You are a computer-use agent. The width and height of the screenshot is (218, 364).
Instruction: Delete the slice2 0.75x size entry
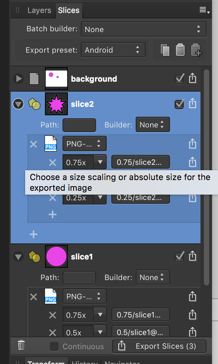click(53, 162)
